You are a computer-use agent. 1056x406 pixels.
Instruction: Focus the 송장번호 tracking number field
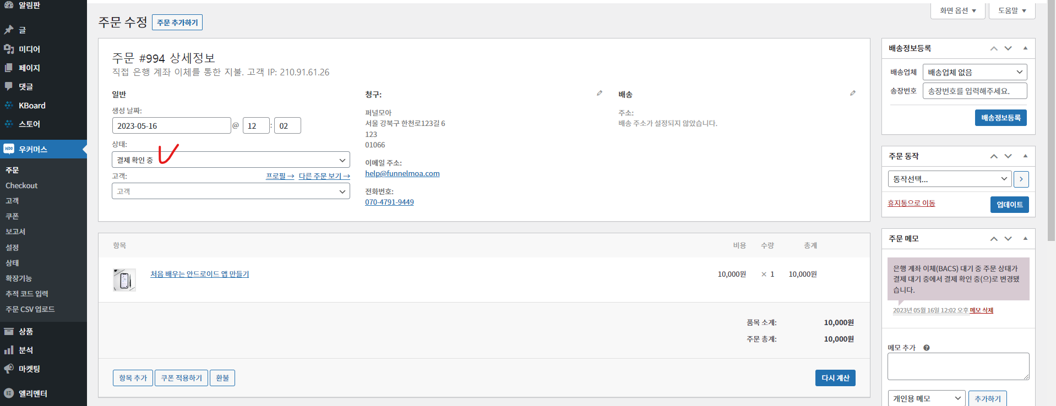[x=975, y=91]
